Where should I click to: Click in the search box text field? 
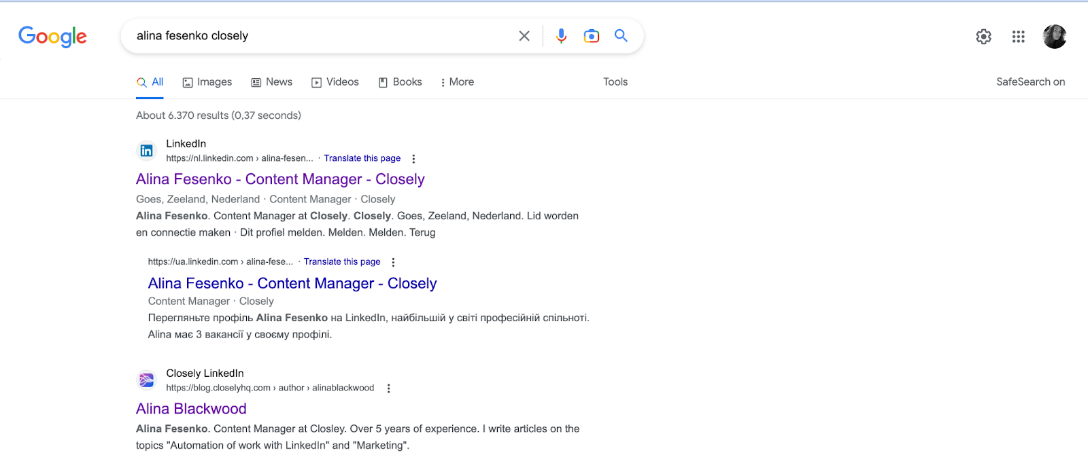(x=320, y=36)
